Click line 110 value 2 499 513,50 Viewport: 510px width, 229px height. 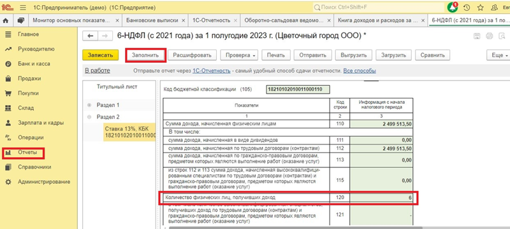tap(381, 124)
